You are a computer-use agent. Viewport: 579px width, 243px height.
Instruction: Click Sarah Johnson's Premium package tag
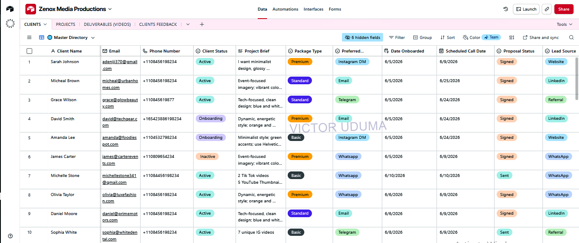(300, 62)
